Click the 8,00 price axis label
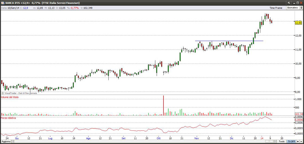Viewport: 304px width, 144px height. 298,92
